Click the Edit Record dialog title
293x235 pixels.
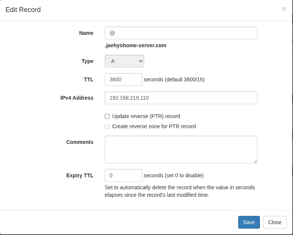23,10
